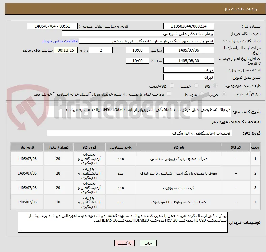Click the توضیحات خریدار notes text area
This screenshot has height=252, width=266.
[123, 222]
